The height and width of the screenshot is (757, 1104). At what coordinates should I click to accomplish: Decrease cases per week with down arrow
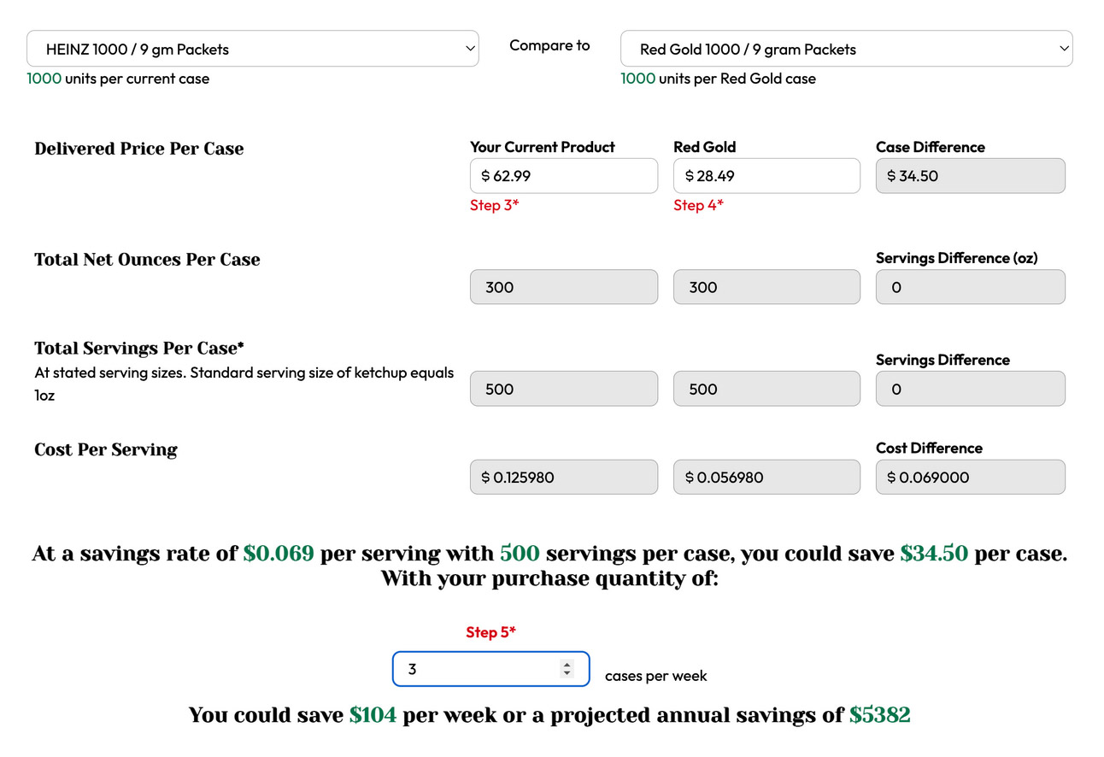point(567,674)
